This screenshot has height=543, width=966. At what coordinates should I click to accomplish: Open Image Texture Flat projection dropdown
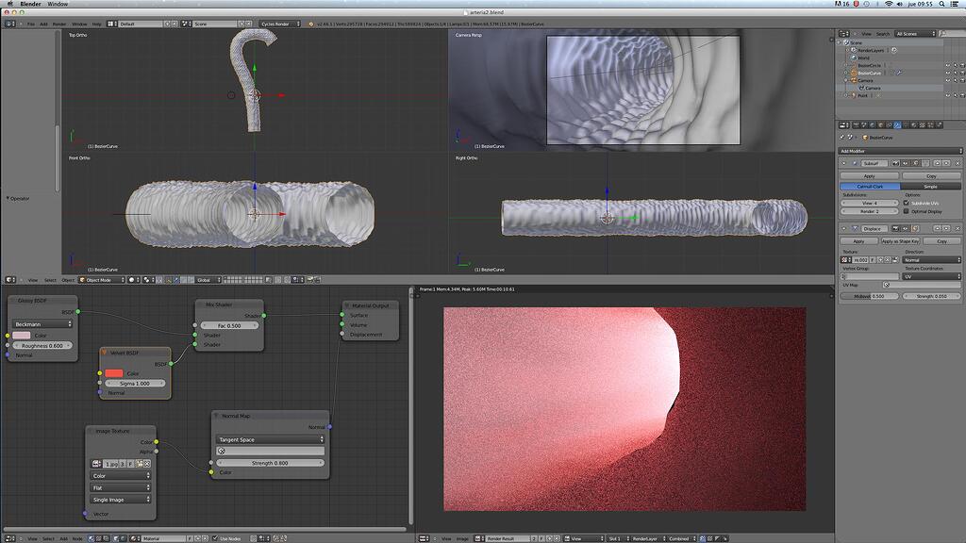click(121, 488)
